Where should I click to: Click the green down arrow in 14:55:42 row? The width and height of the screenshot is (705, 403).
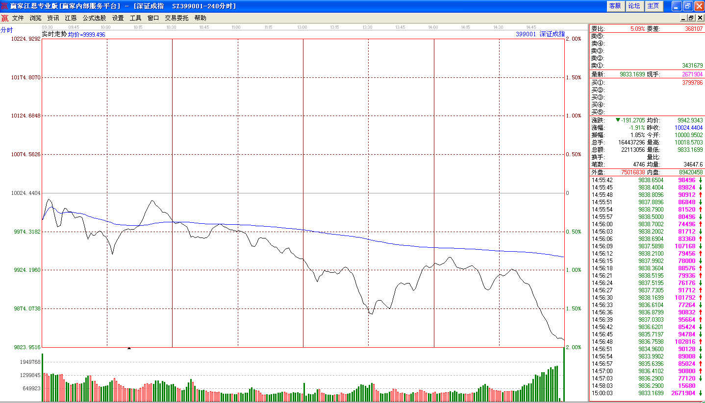[701, 180]
